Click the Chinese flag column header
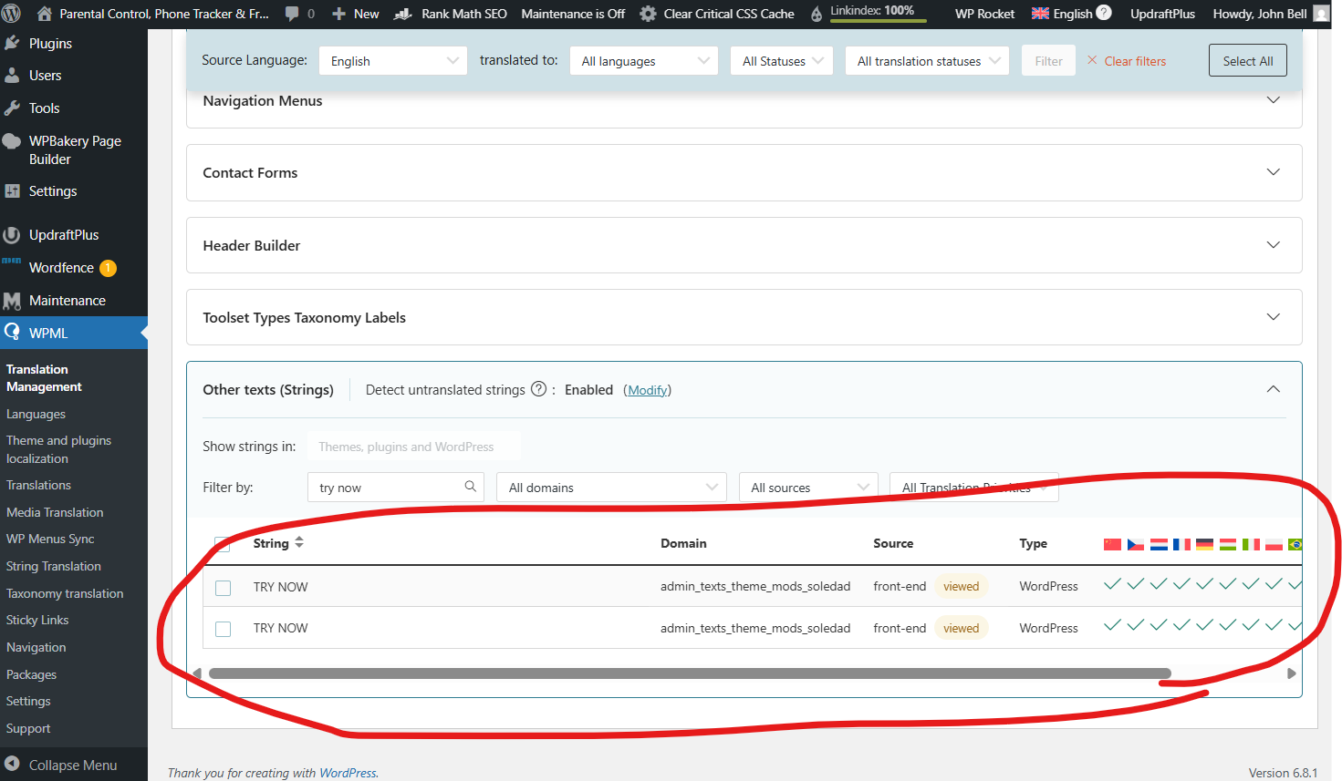Screen dimensions: 1342x781 [x=1112, y=544]
